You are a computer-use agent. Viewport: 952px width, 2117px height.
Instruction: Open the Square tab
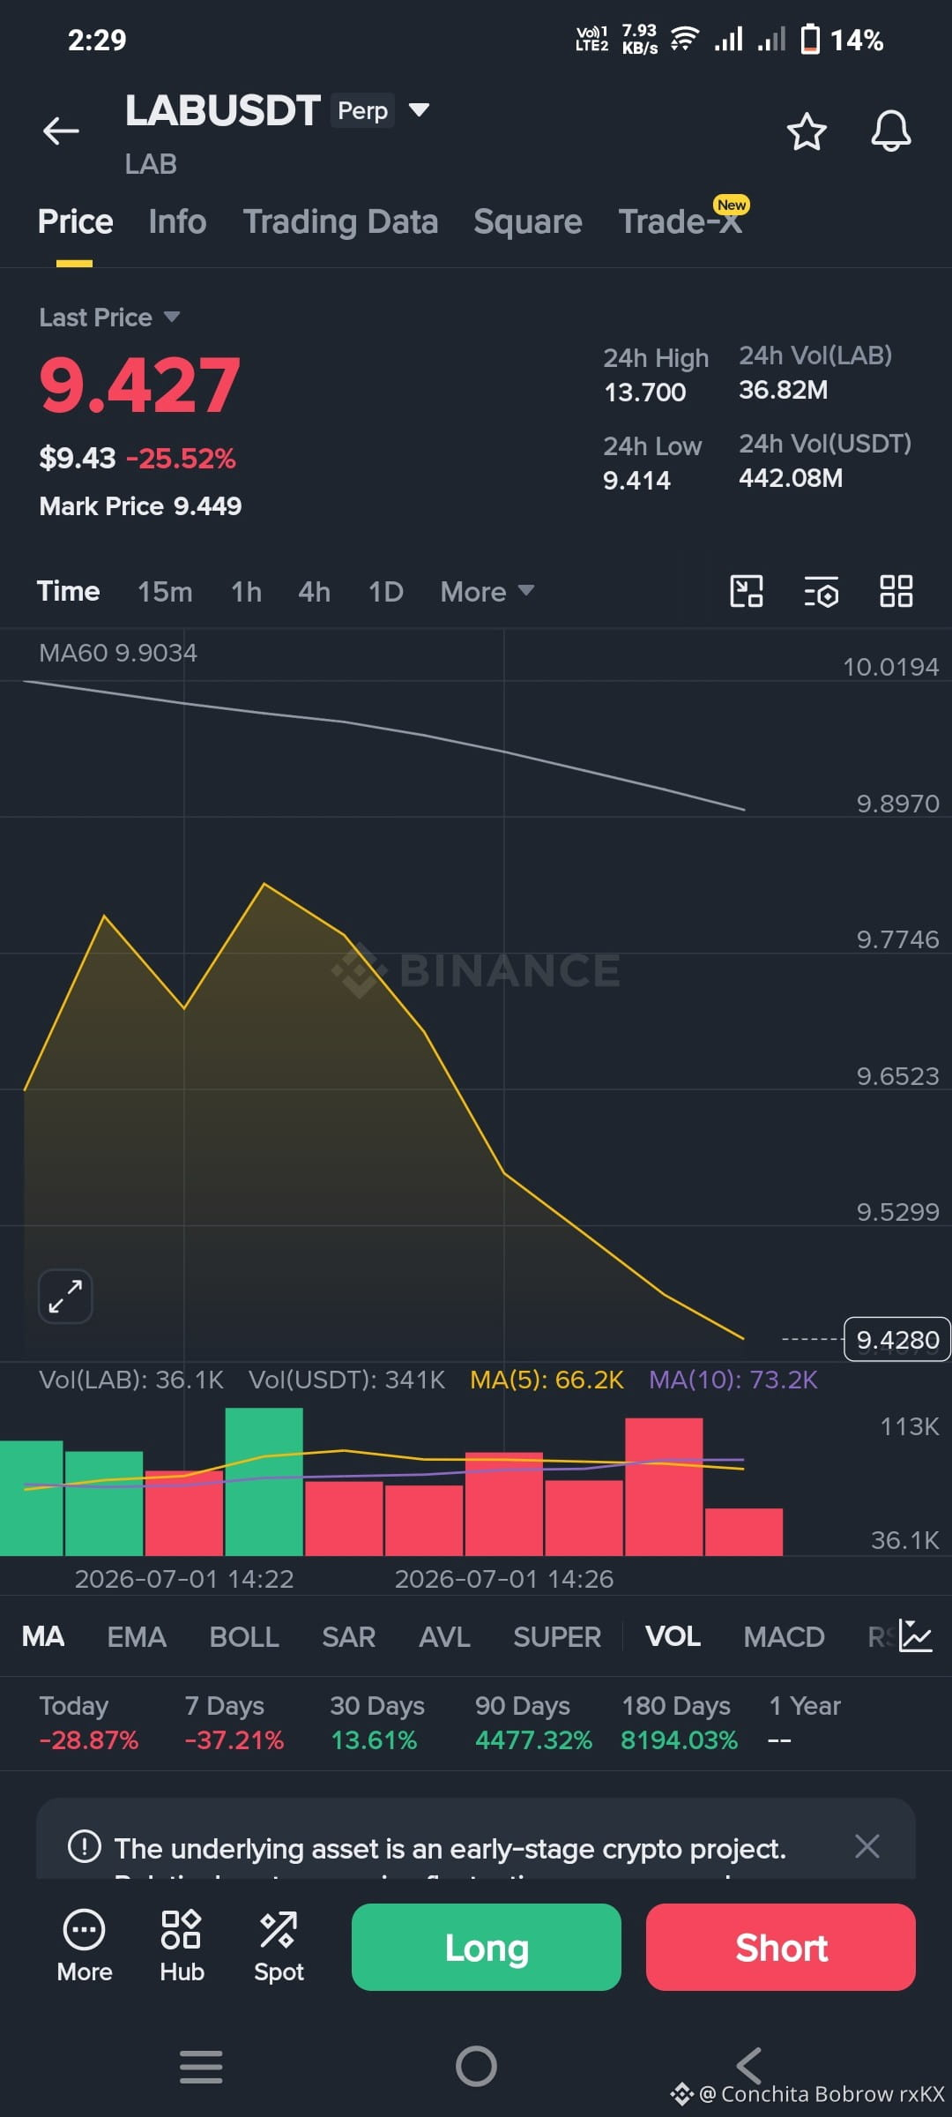pos(527,221)
